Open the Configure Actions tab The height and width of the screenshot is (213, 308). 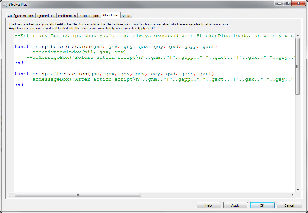click(x=21, y=16)
